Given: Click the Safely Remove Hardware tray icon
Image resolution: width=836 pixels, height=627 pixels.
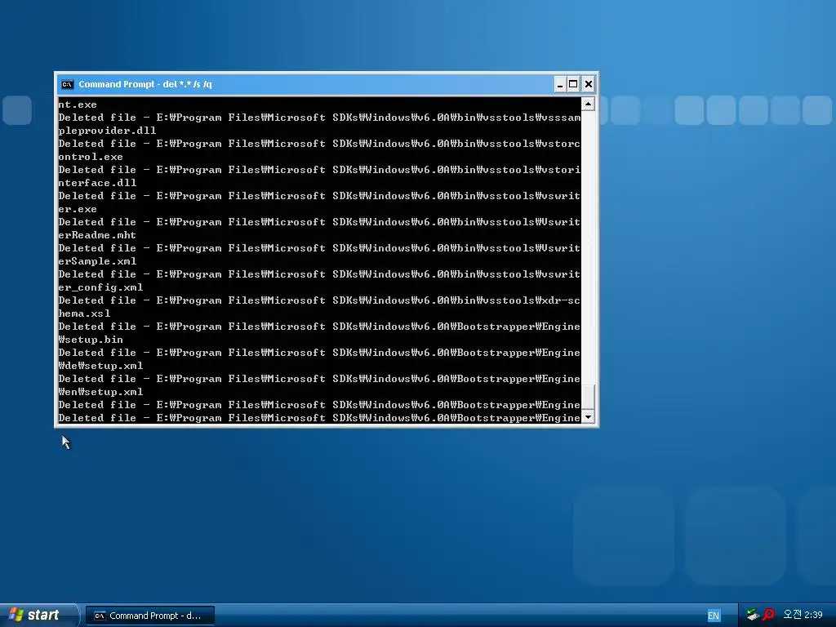Looking at the screenshot, I should click(752, 615).
